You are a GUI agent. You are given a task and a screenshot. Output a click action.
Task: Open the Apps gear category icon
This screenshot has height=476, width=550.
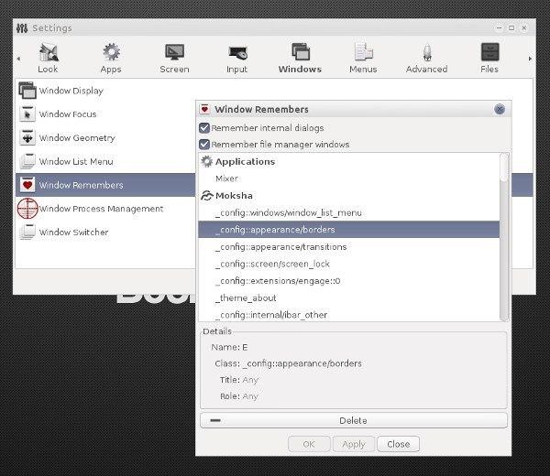(111, 52)
